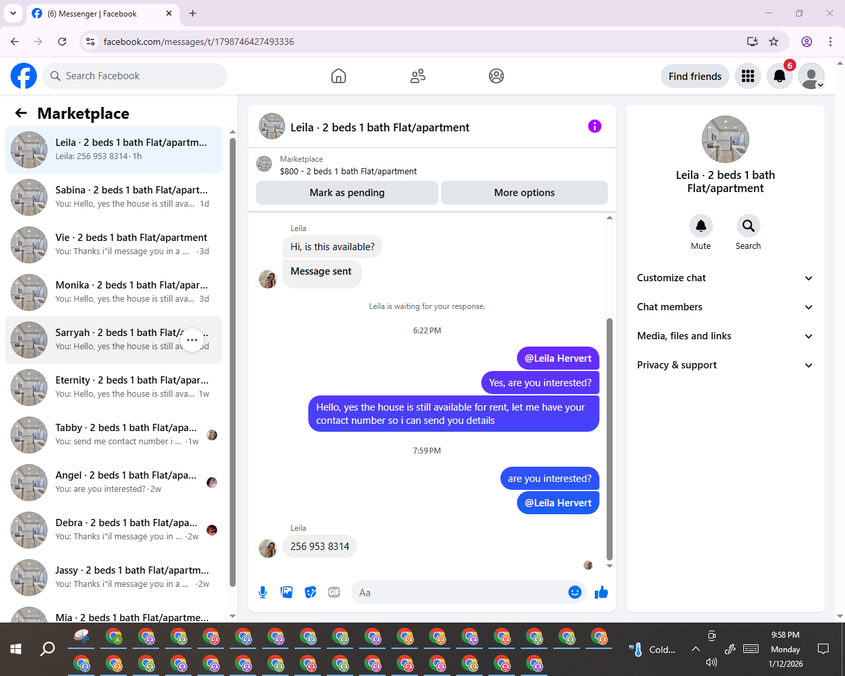Expand Privacy & support section
845x676 pixels.
point(725,365)
